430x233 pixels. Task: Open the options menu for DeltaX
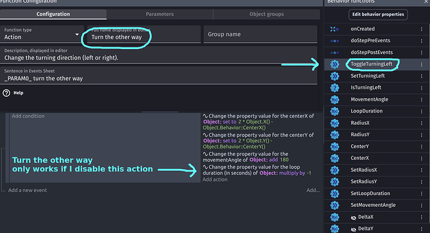pyautogui.click(x=421, y=217)
